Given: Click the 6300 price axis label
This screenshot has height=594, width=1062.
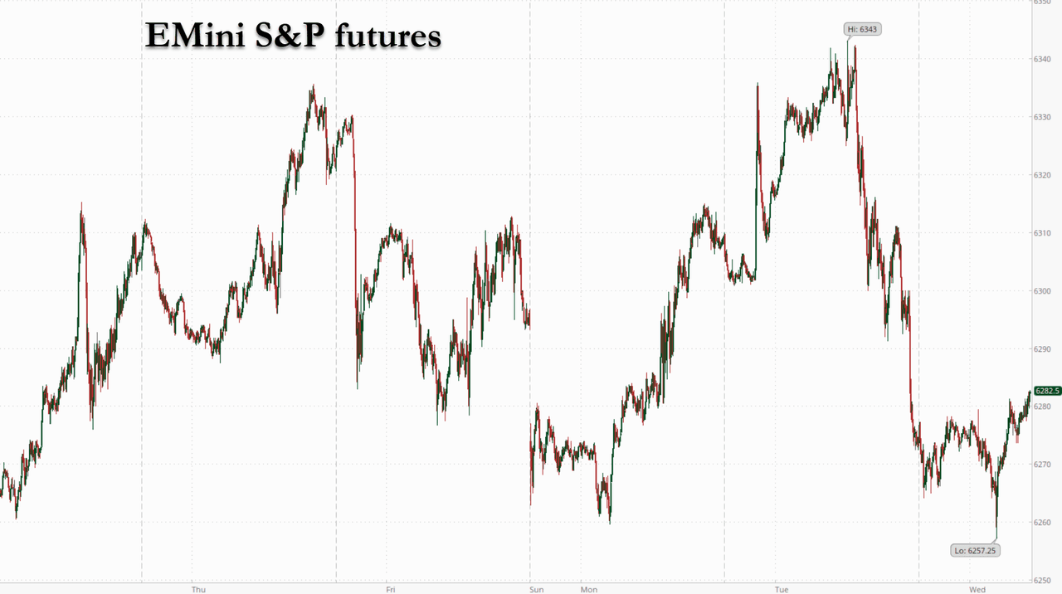Looking at the screenshot, I should (x=1043, y=291).
